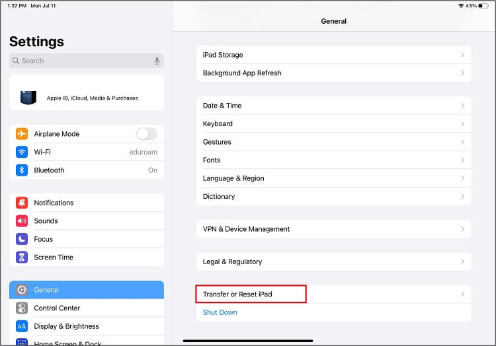
Task: Open Date & Time via its chevron
Action: coord(462,106)
